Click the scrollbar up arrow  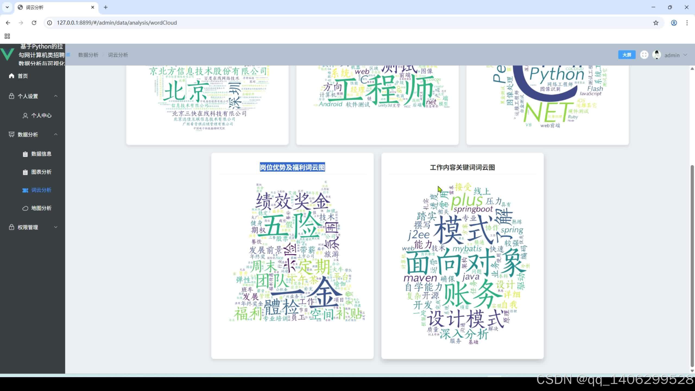(x=692, y=68)
